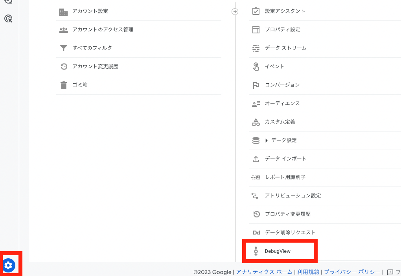Viewport: 401px width, 276px height.
Task: Open アトリビューション設定
Action: [x=293, y=196]
